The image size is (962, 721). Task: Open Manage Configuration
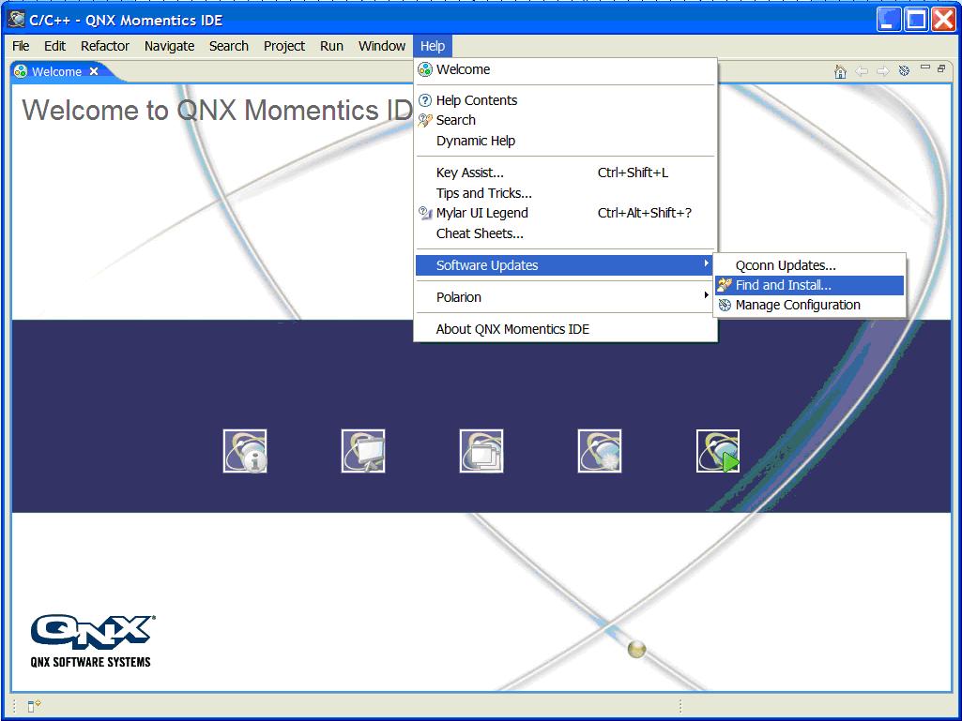[797, 305]
